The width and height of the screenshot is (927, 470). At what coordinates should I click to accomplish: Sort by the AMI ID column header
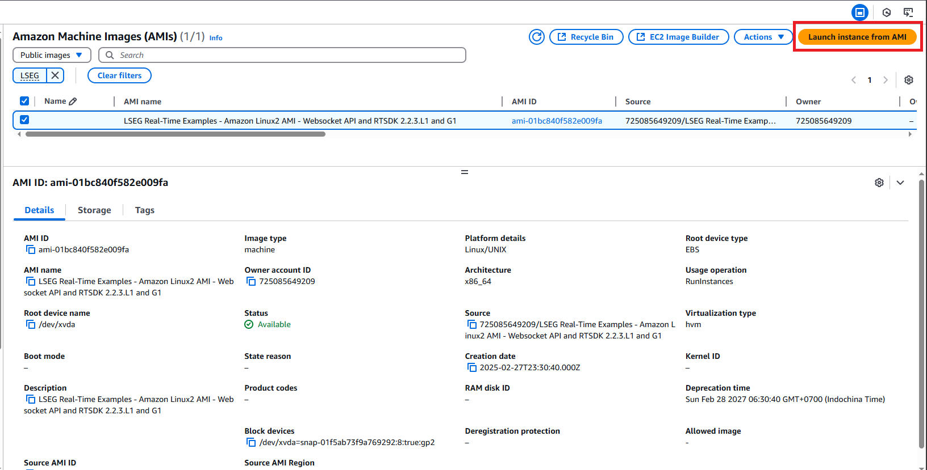pyautogui.click(x=524, y=101)
